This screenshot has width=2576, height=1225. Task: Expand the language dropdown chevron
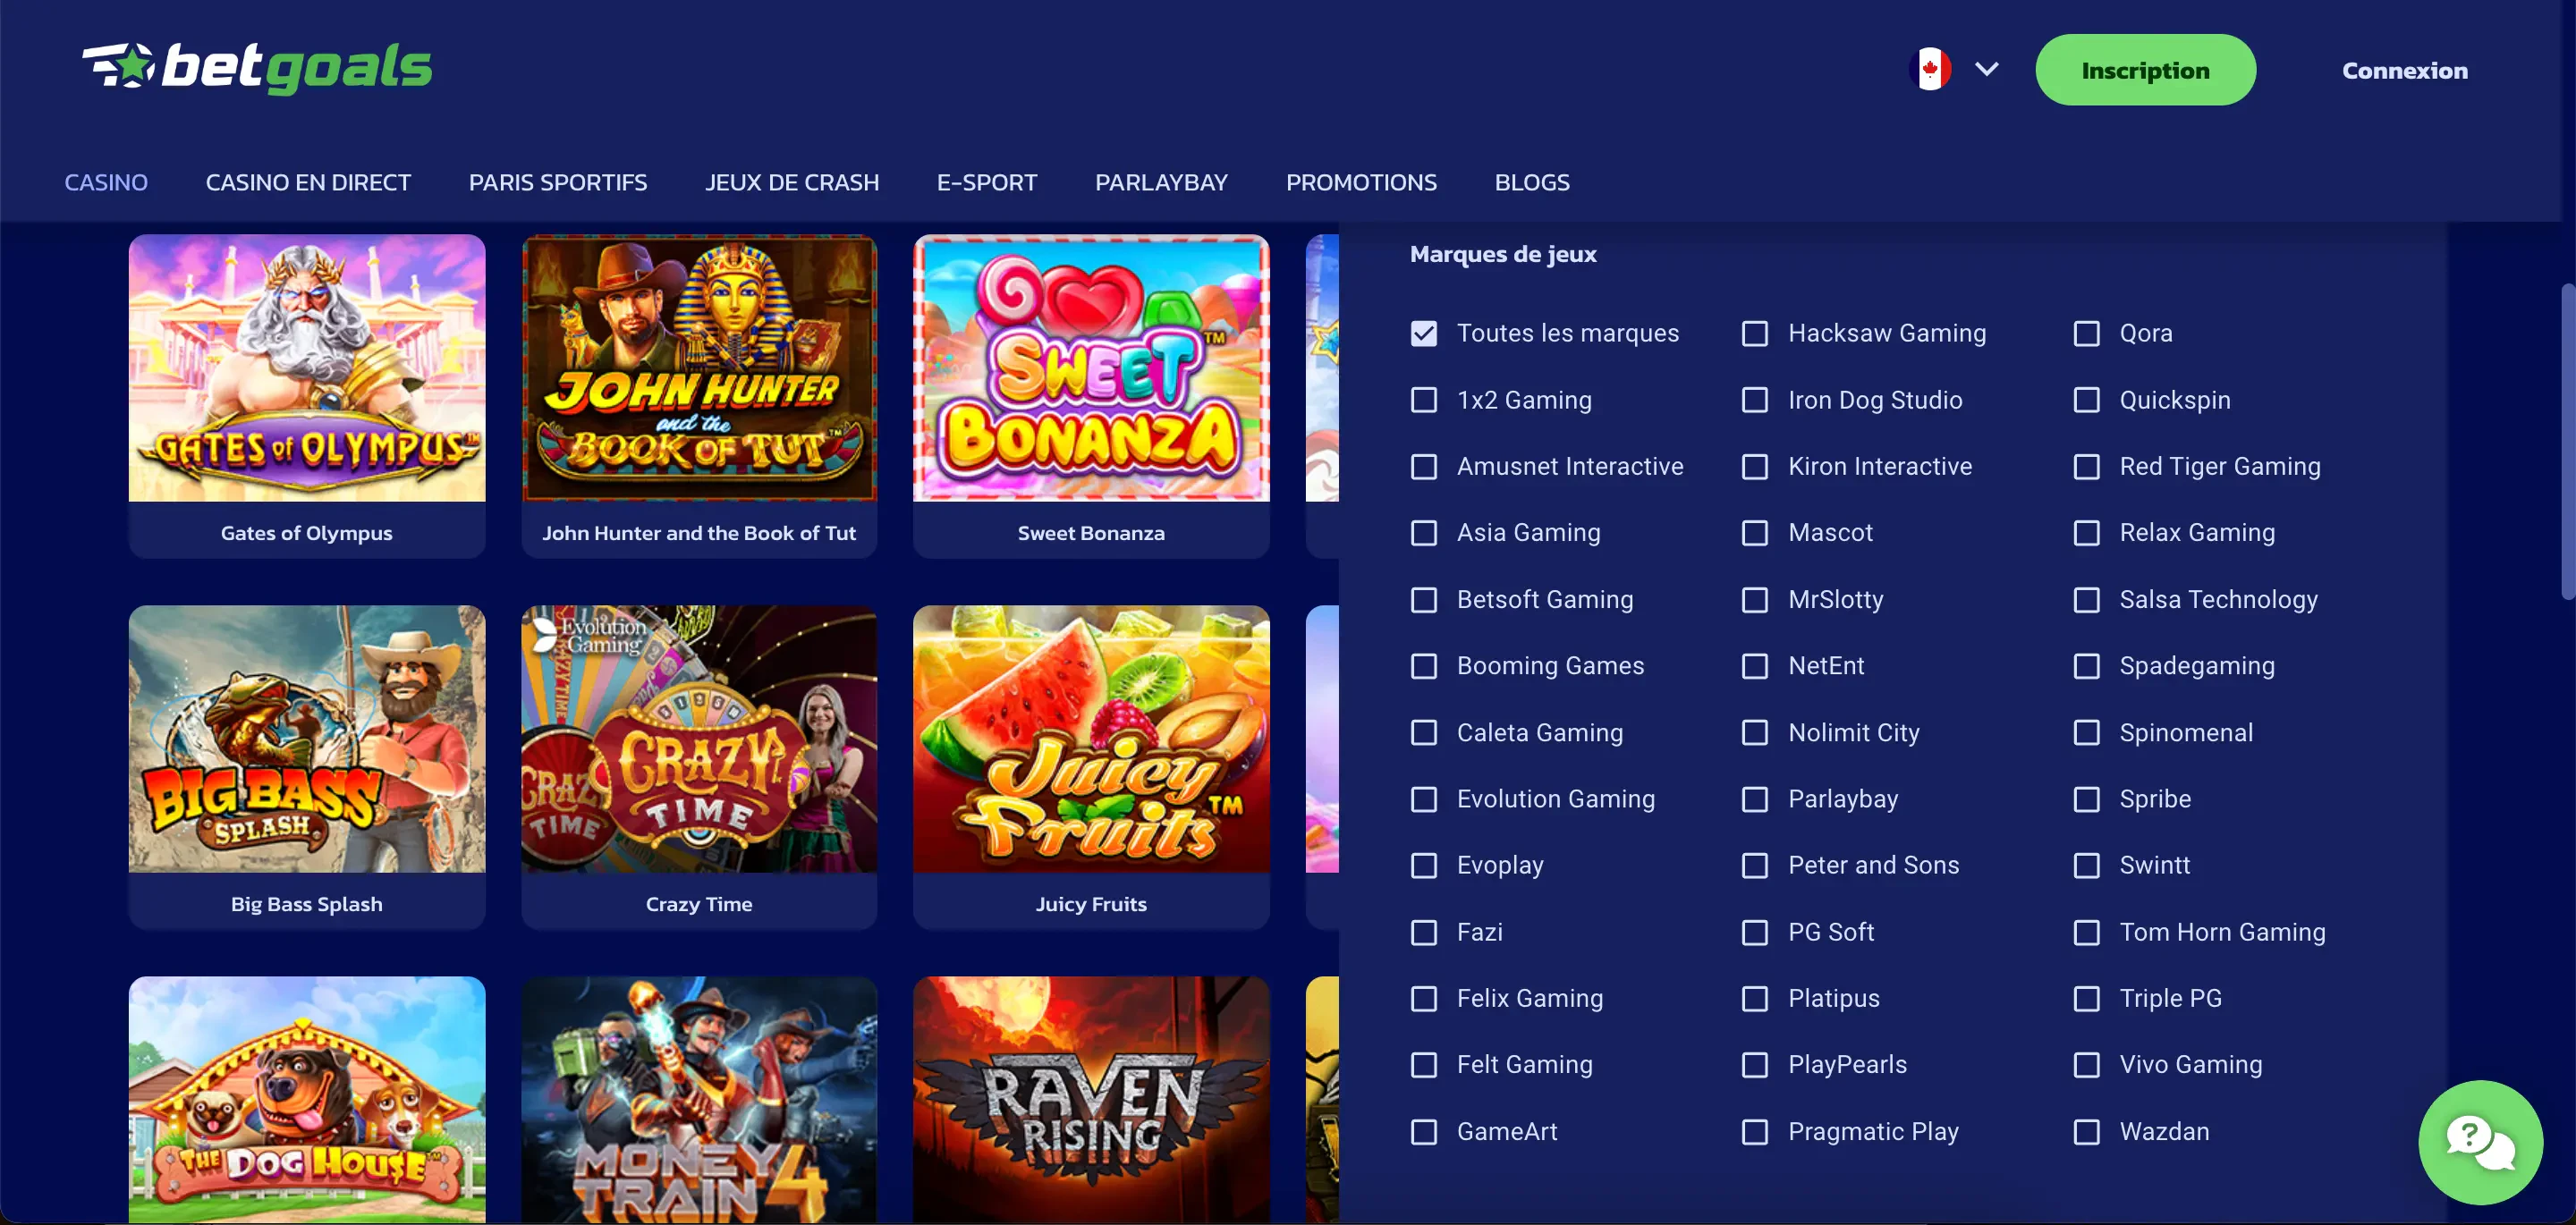1987,69
